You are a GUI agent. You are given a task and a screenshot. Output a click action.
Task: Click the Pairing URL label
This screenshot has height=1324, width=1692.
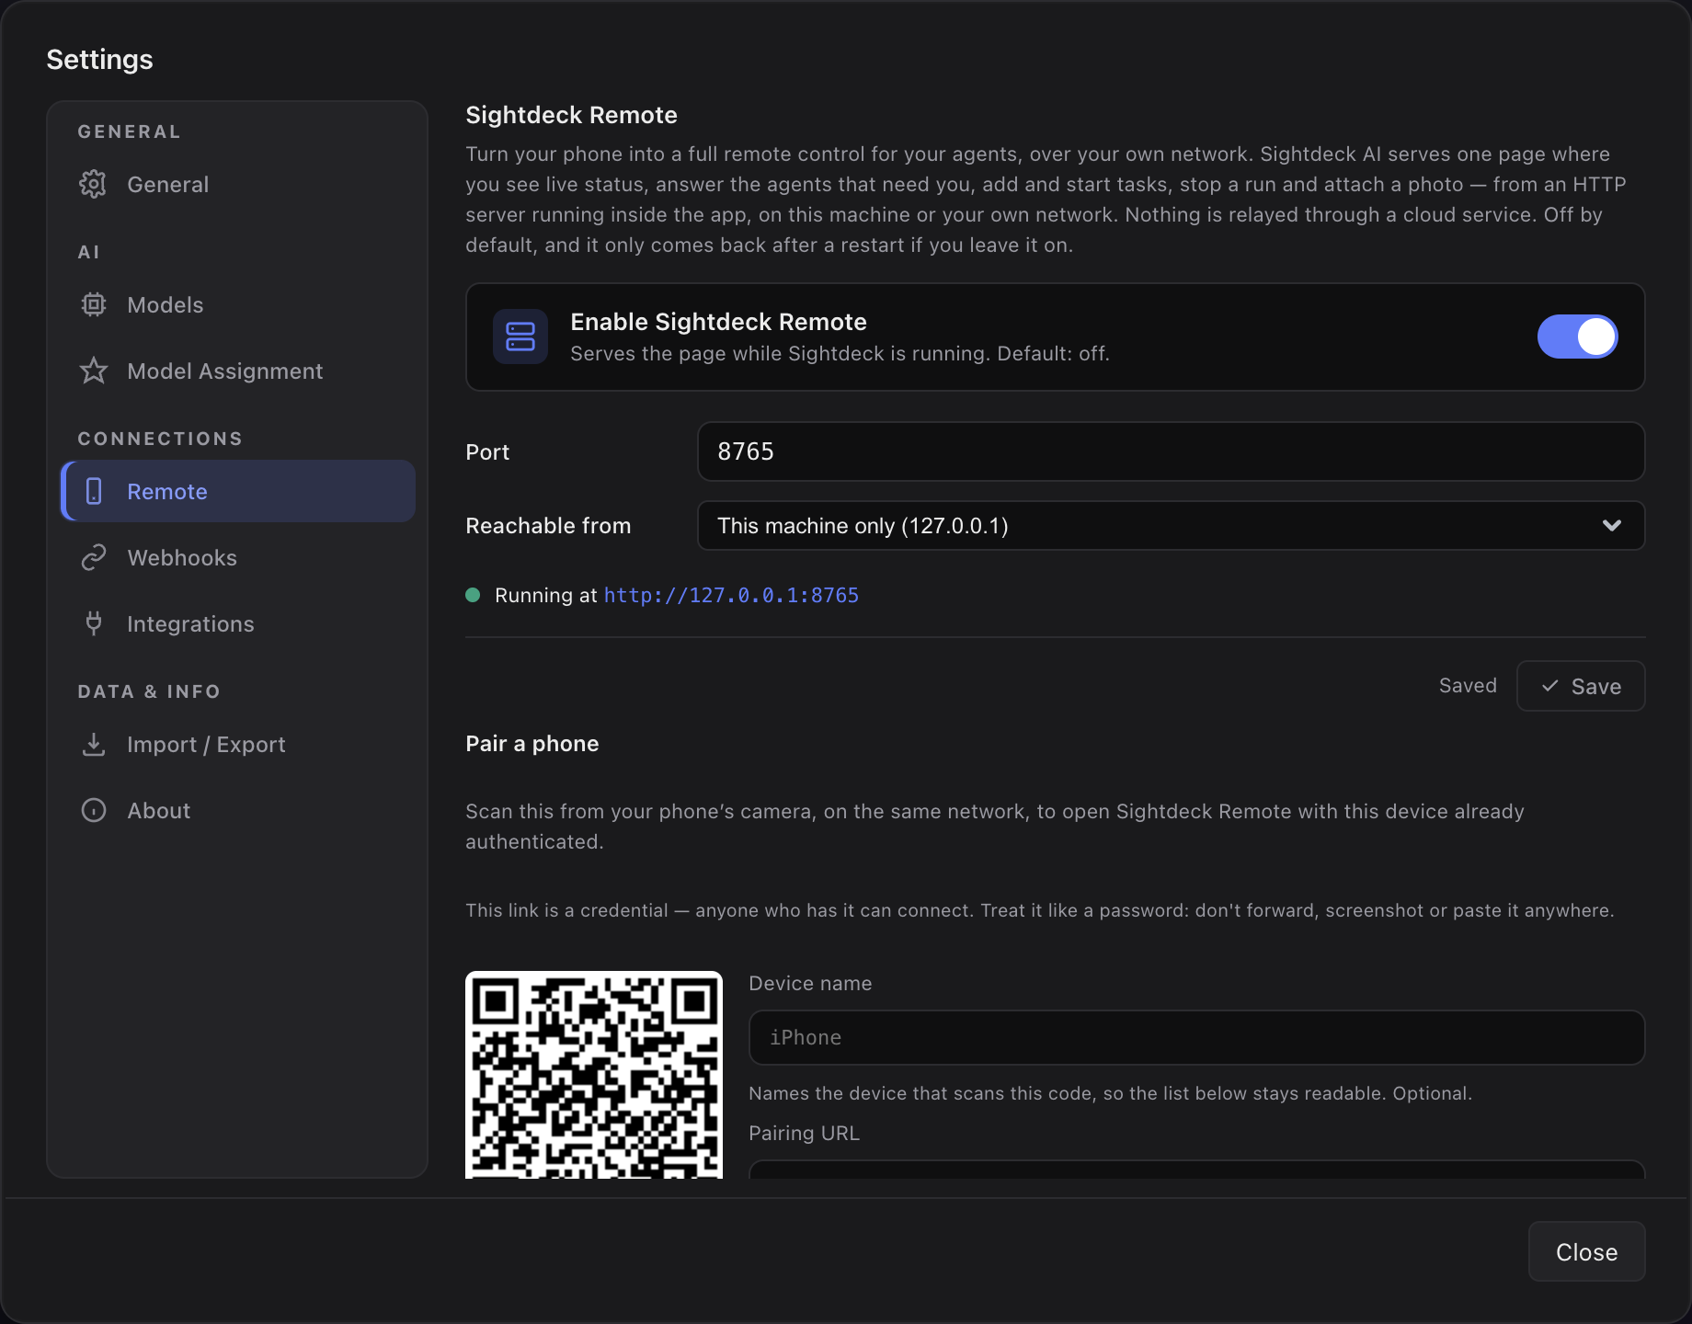804,1133
